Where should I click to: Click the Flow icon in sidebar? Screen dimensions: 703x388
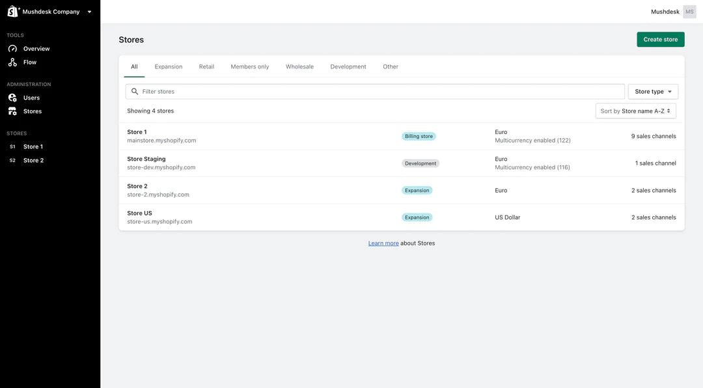tap(12, 62)
